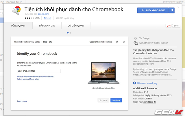The height and width of the screenshot is (116, 185).
Task: Click the star rating display
Action: pyautogui.click(x=29, y=18)
